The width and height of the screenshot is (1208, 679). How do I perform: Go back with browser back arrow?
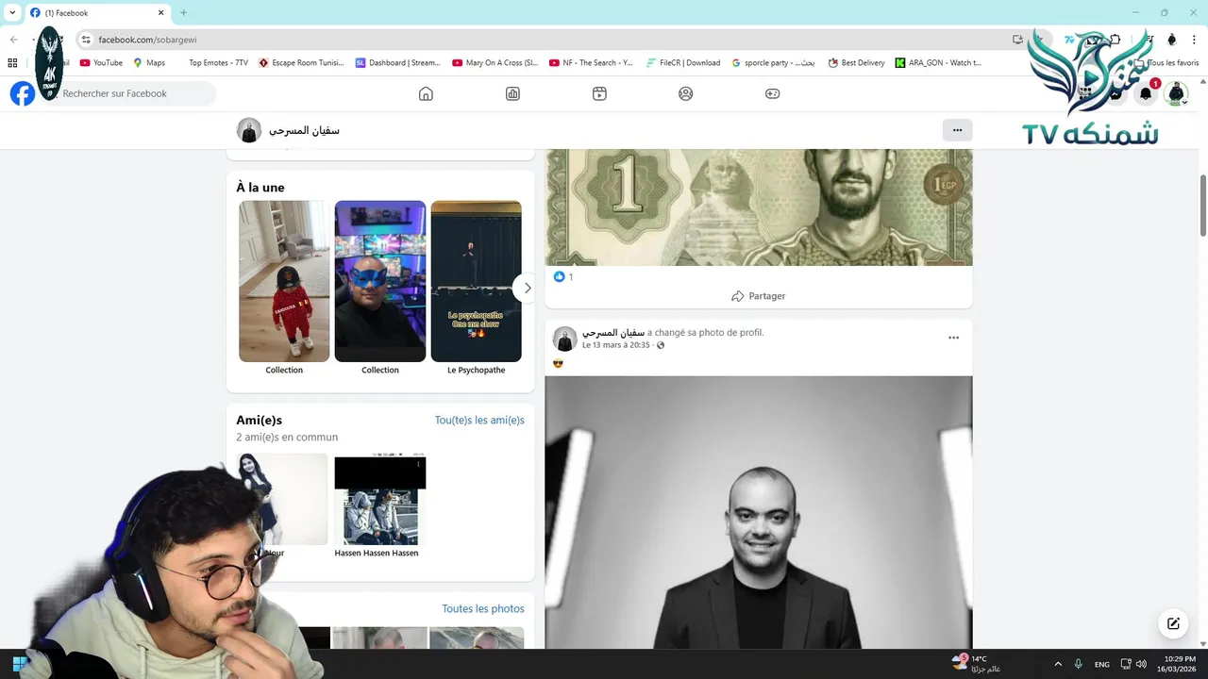pyautogui.click(x=13, y=40)
